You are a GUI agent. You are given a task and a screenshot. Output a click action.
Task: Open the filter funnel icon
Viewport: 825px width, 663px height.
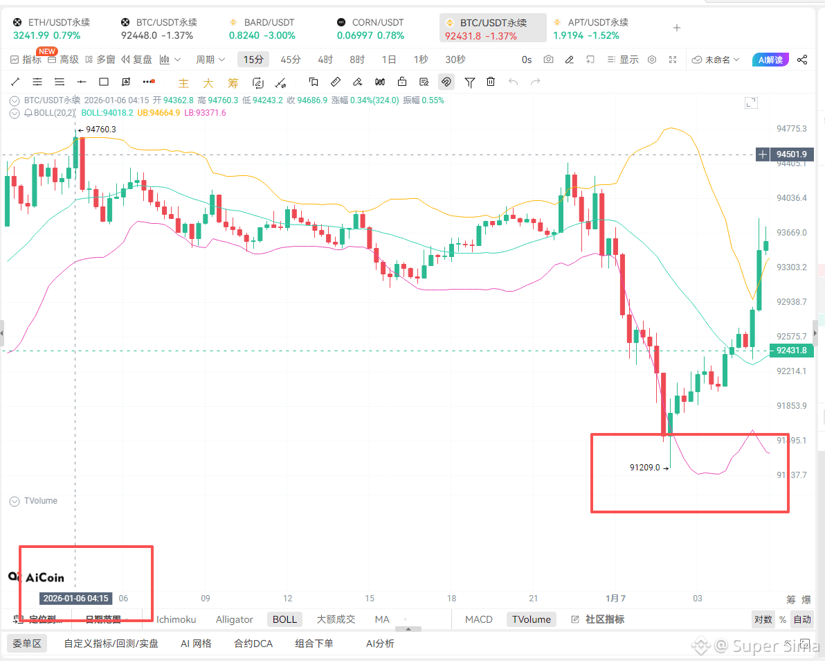point(469,82)
